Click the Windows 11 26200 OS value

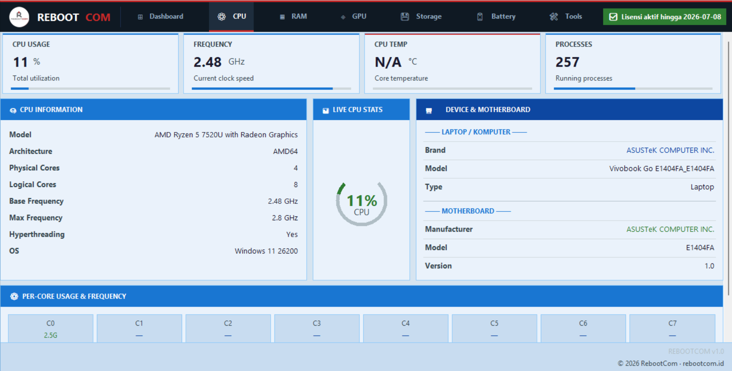[266, 251]
